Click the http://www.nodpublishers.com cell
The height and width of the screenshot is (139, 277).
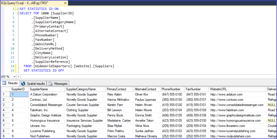[x=237, y=136]
